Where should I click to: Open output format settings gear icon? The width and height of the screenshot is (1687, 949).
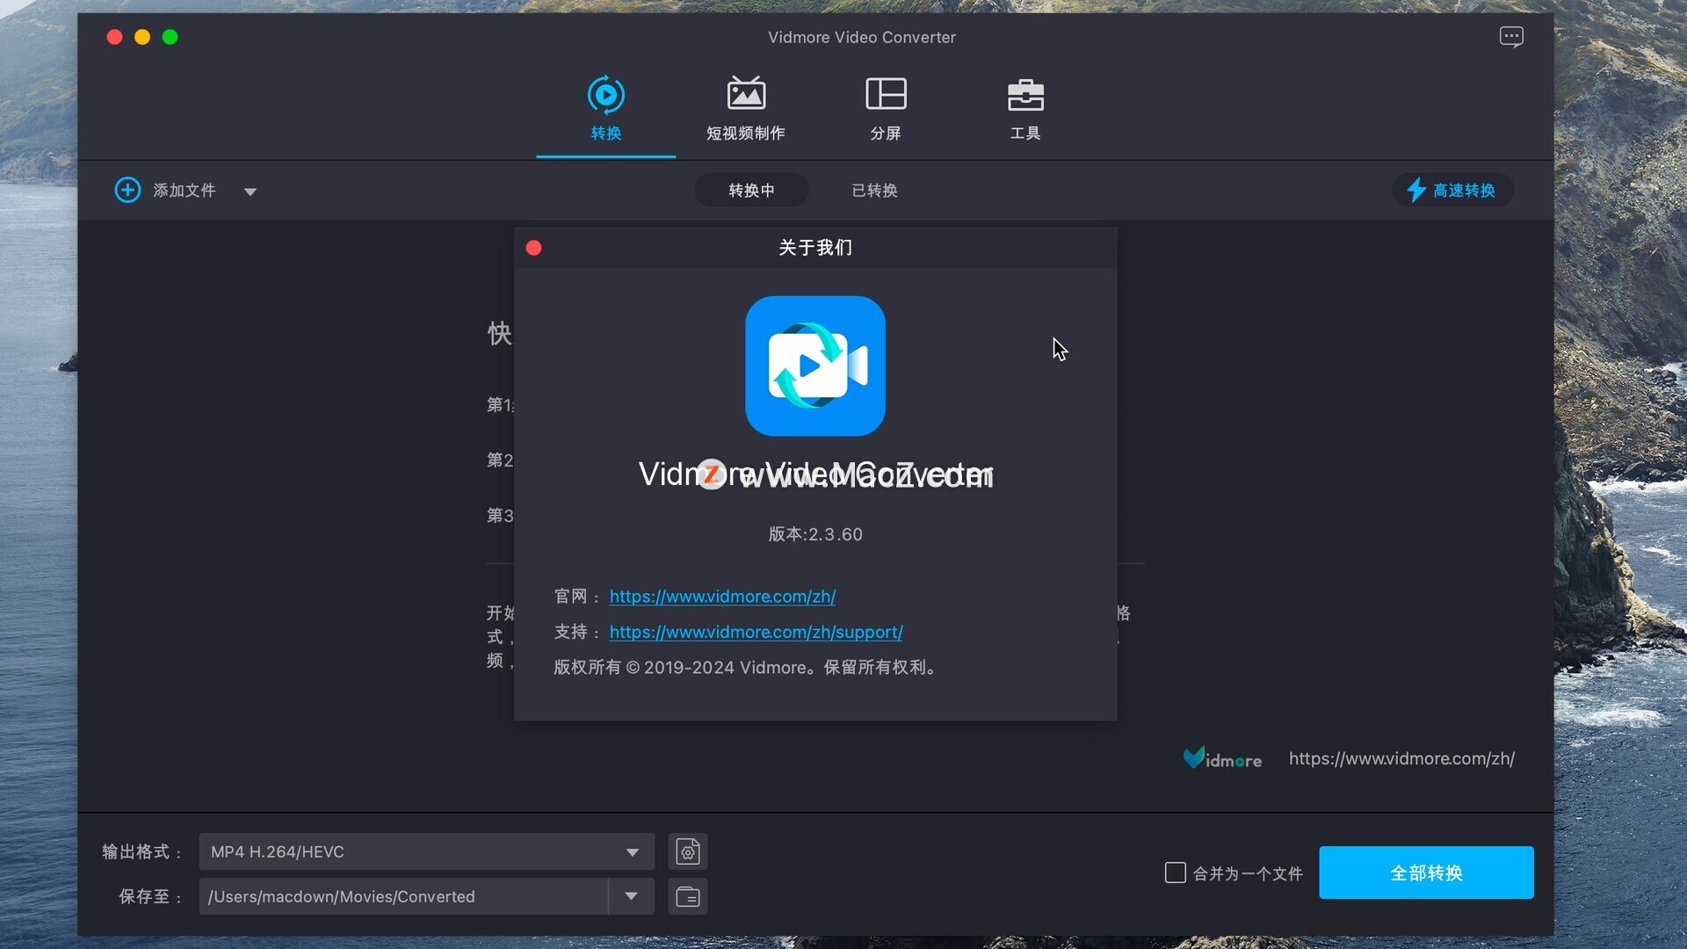click(688, 851)
